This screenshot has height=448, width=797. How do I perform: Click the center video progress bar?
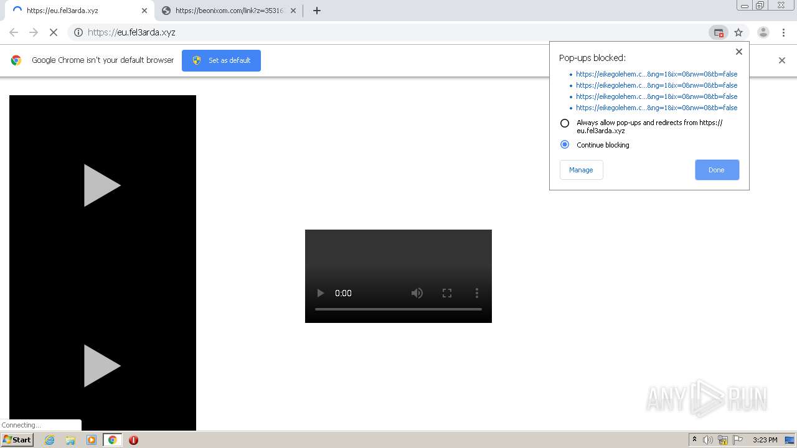398,309
